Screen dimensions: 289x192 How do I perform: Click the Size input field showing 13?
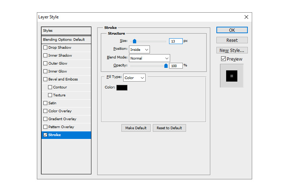[x=176, y=41]
